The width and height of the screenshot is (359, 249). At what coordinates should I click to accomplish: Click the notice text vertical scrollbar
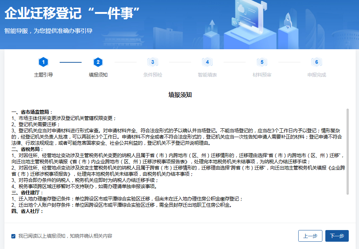(x=347, y=151)
